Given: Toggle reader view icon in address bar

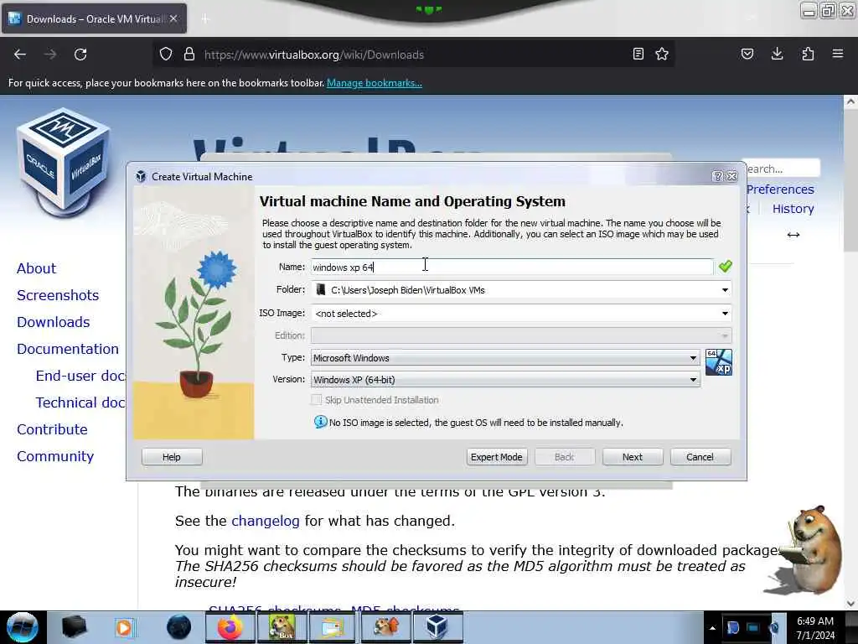Looking at the screenshot, I should tap(638, 55).
